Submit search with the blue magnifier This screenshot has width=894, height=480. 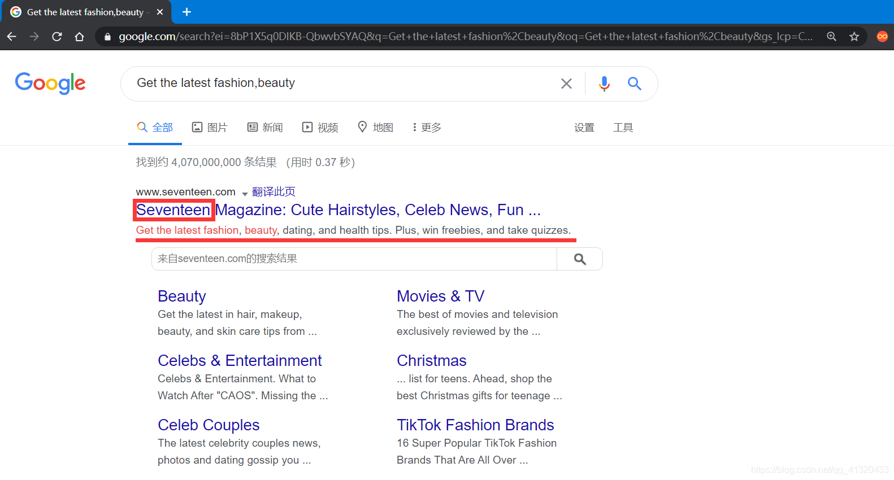click(634, 84)
